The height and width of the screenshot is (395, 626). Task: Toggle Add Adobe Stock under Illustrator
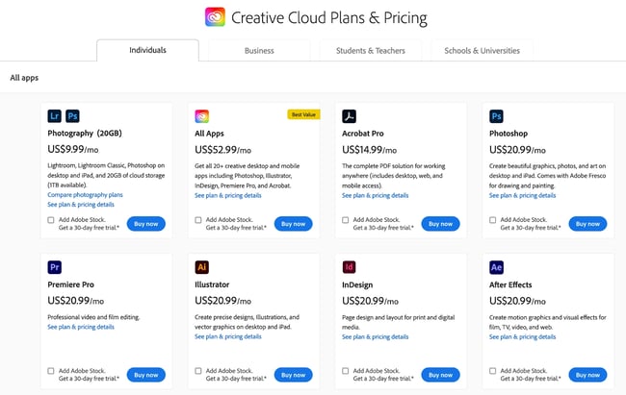tap(198, 371)
